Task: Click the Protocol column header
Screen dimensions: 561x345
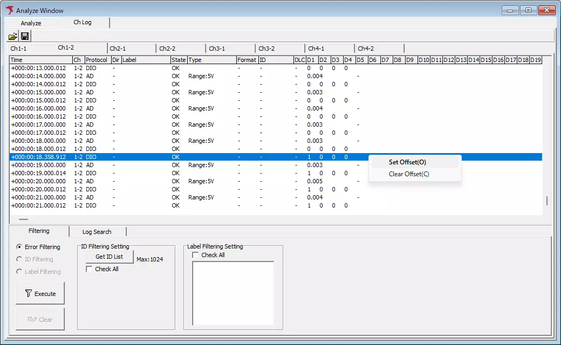Action: click(97, 60)
